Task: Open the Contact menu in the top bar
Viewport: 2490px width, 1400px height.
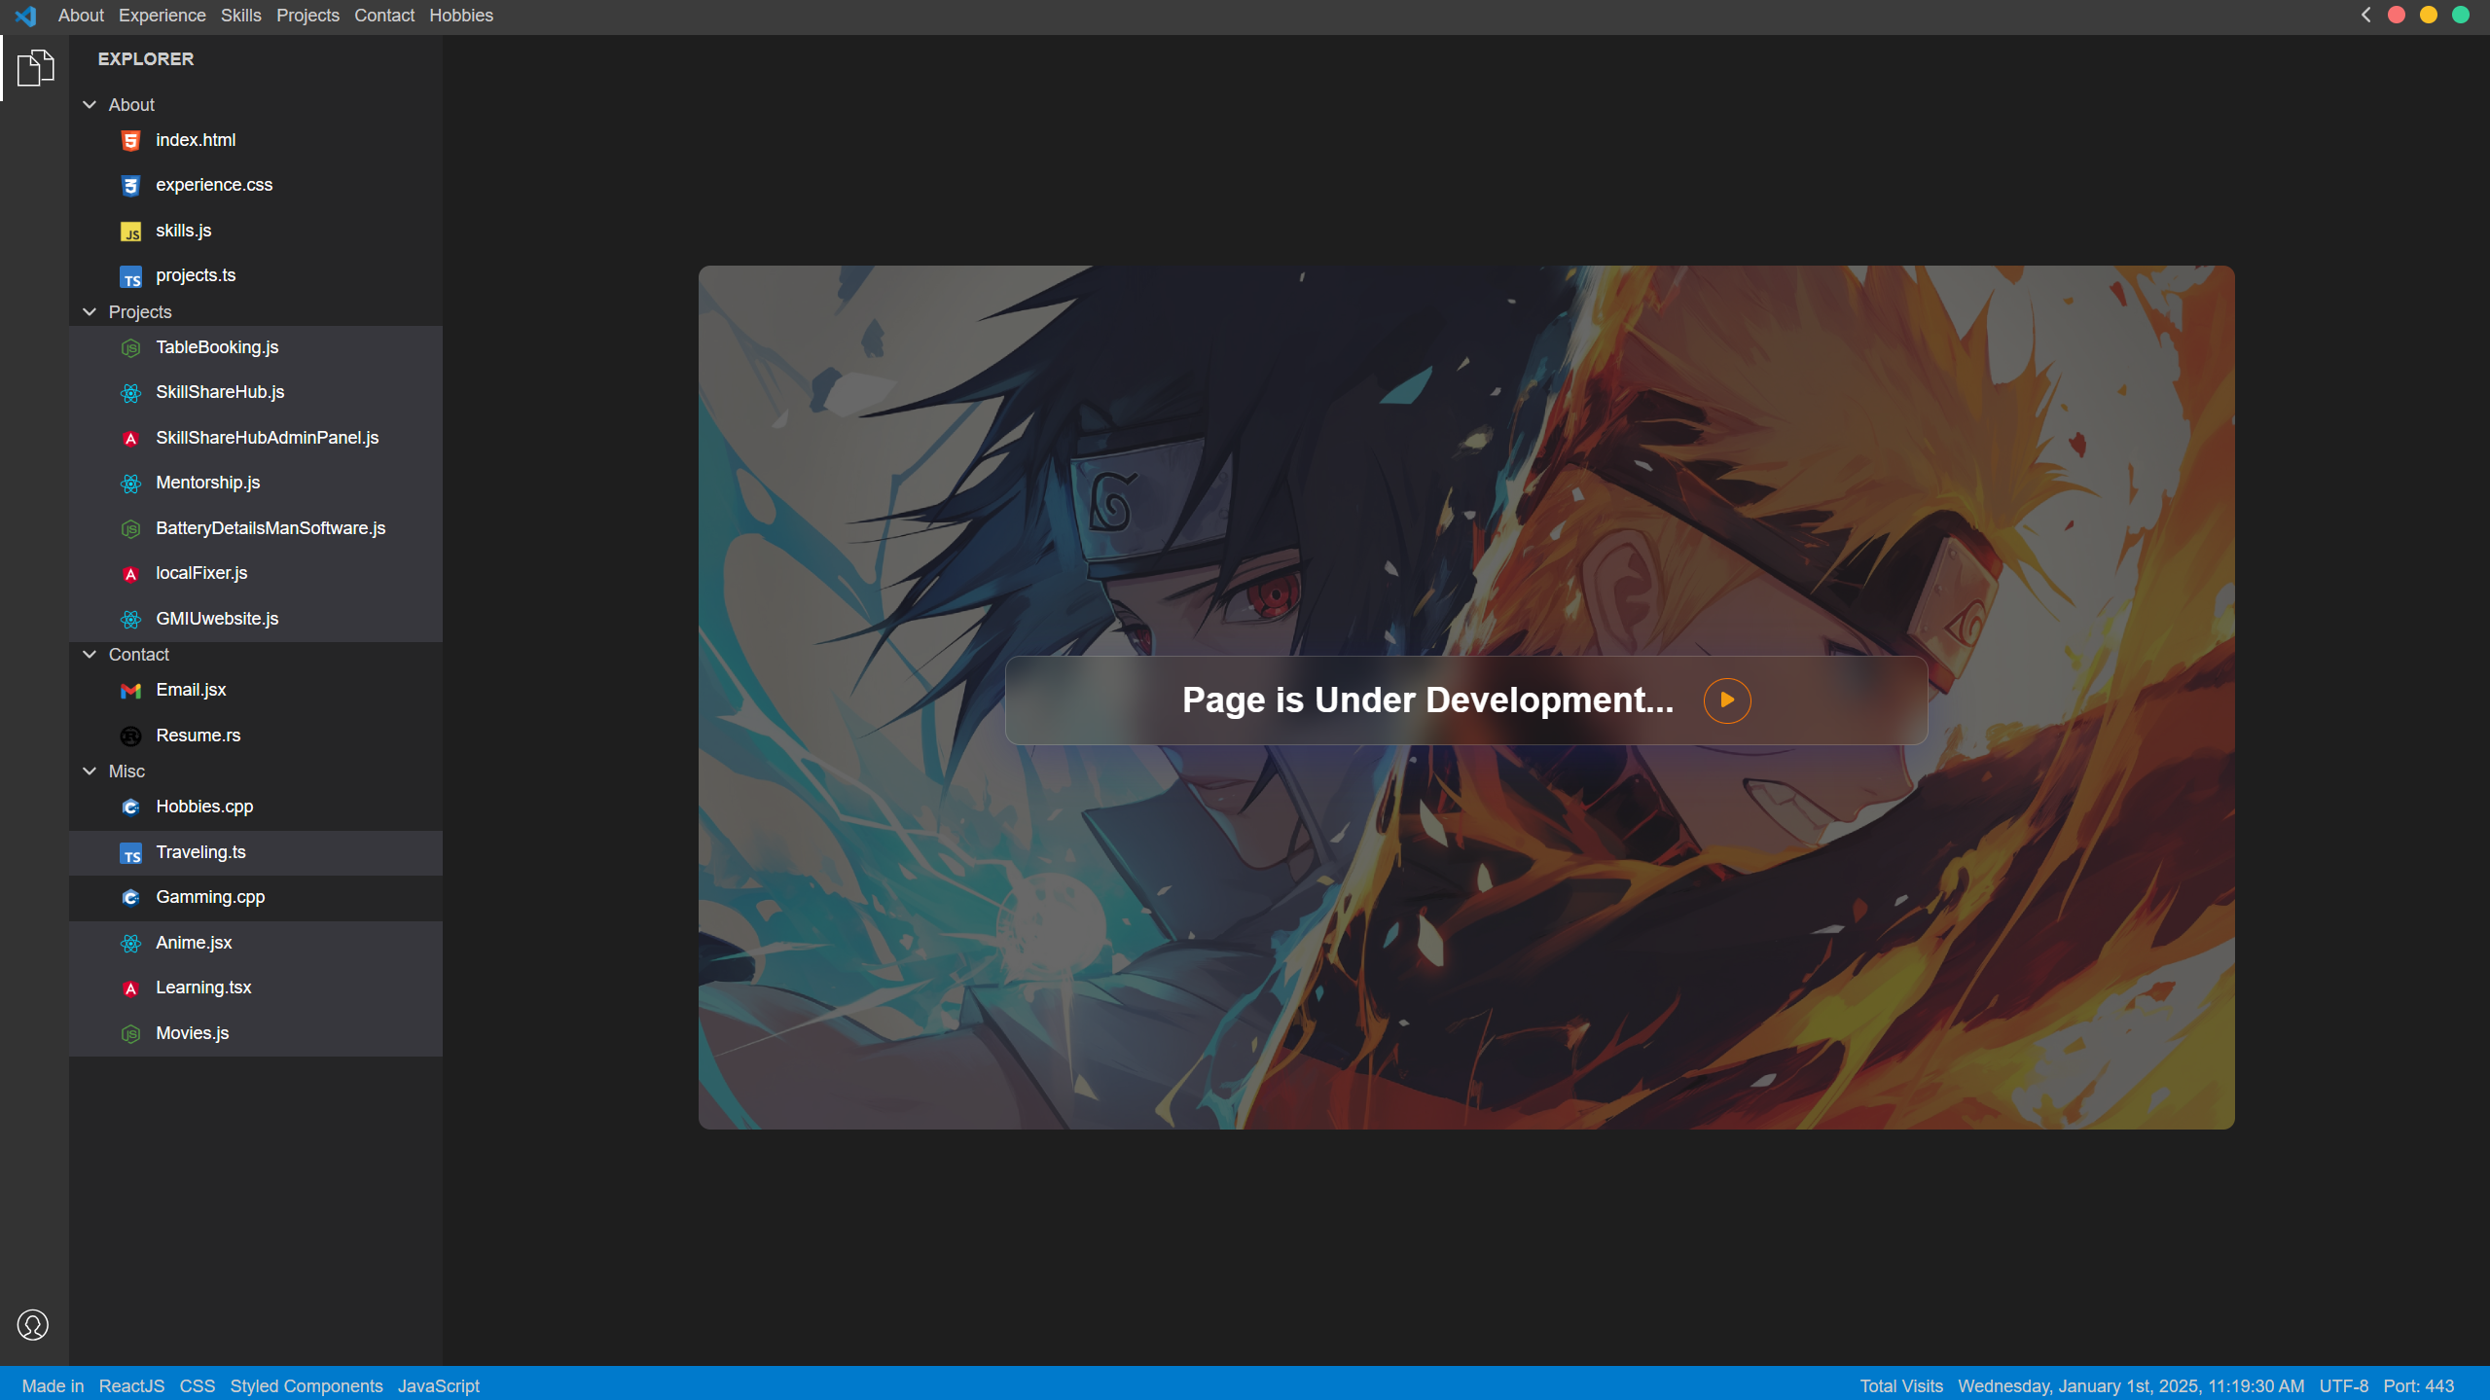Action: coord(384,16)
